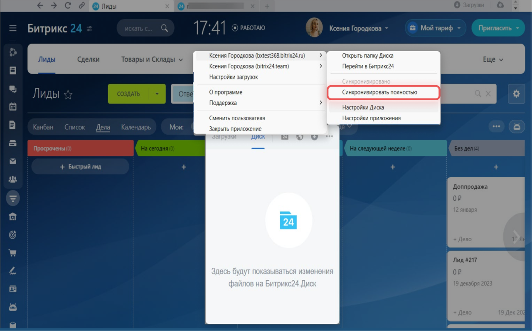Click the search magnifier in header
The height and width of the screenshot is (331, 532).
[165, 28]
